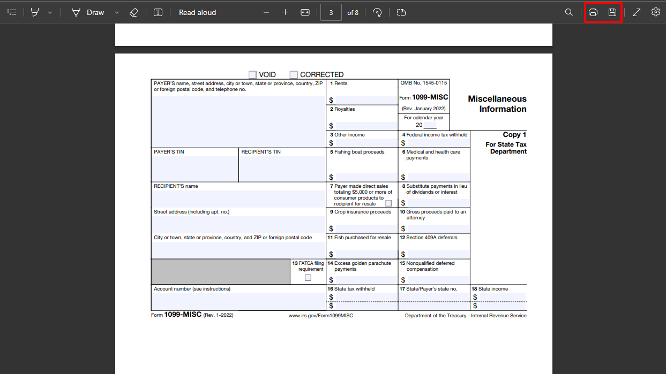Viewport: 666px width, 374px height.
Task: Click the box 3 Other income field
Action: click(x=366, y=143)
